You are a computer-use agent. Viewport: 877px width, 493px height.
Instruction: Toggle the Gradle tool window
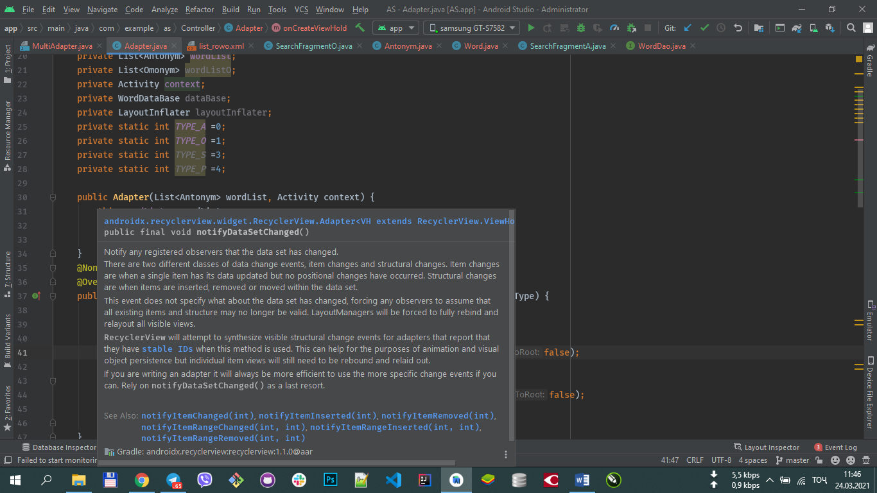(x=870, y=60)
